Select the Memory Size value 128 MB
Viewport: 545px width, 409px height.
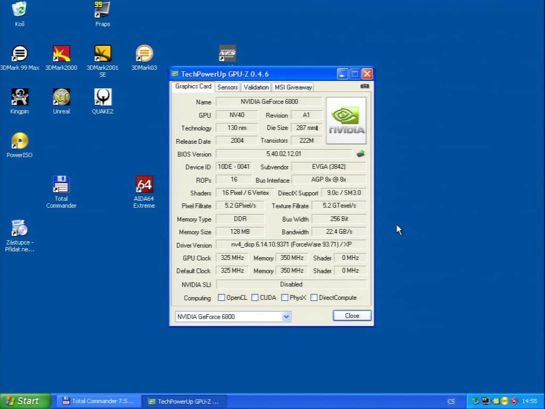(x=240, y=232)
